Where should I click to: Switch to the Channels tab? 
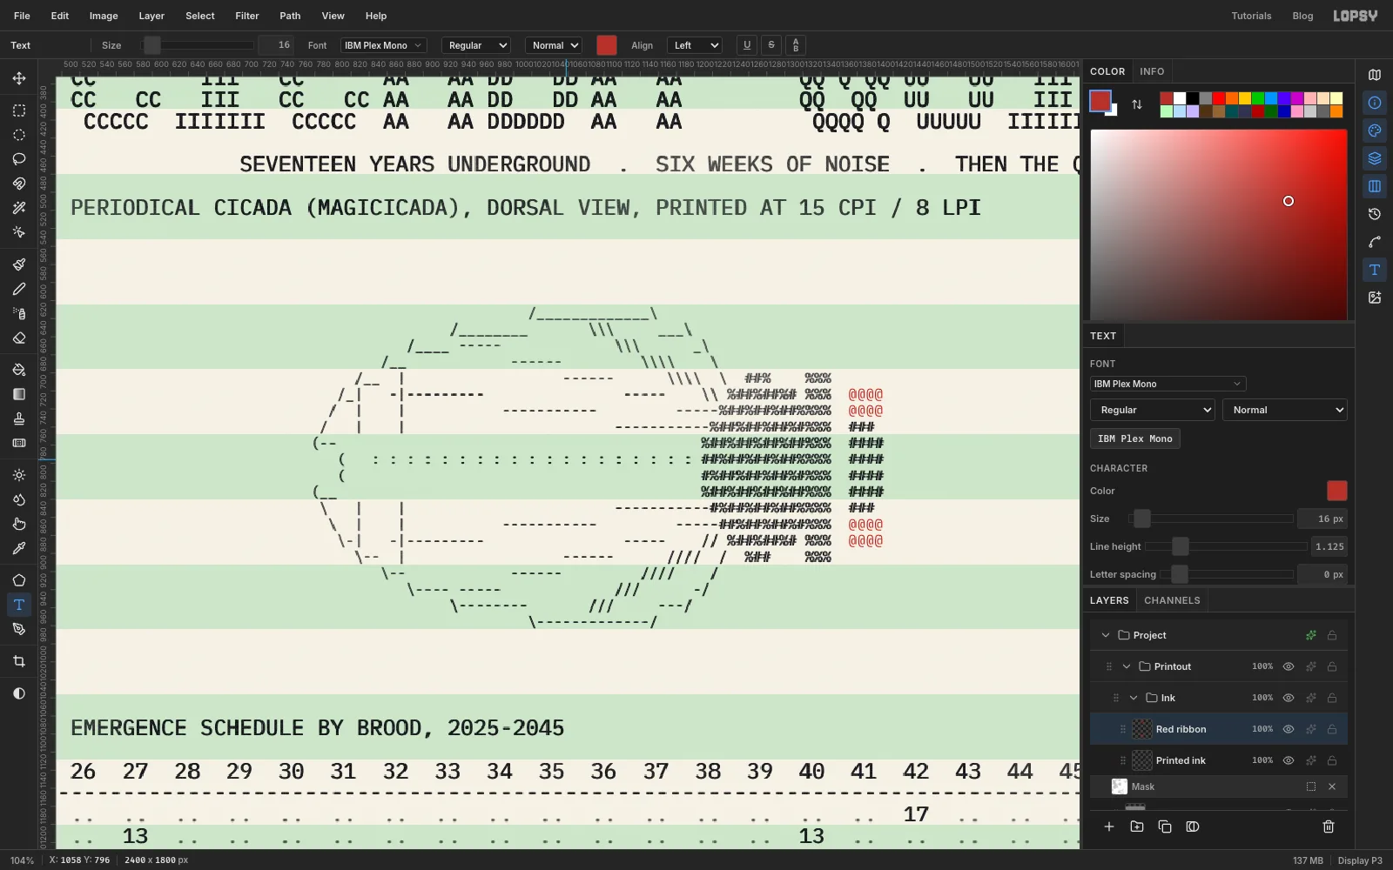(x=1172, y=600)
